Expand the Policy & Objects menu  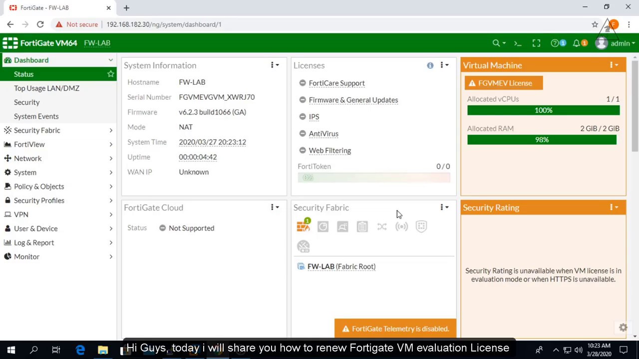click(58, 186)
